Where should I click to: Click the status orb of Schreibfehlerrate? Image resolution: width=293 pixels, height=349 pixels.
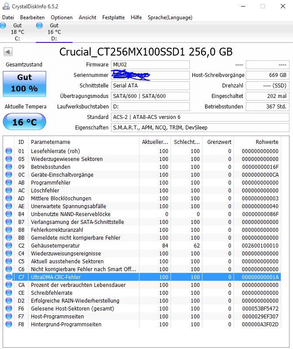pos(9,293)
